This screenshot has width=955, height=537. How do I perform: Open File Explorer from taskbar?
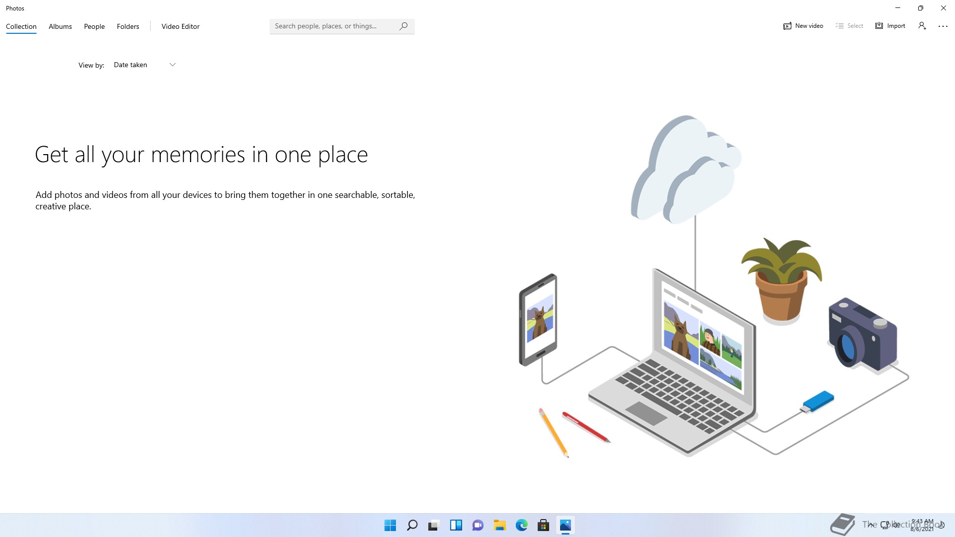499,525
